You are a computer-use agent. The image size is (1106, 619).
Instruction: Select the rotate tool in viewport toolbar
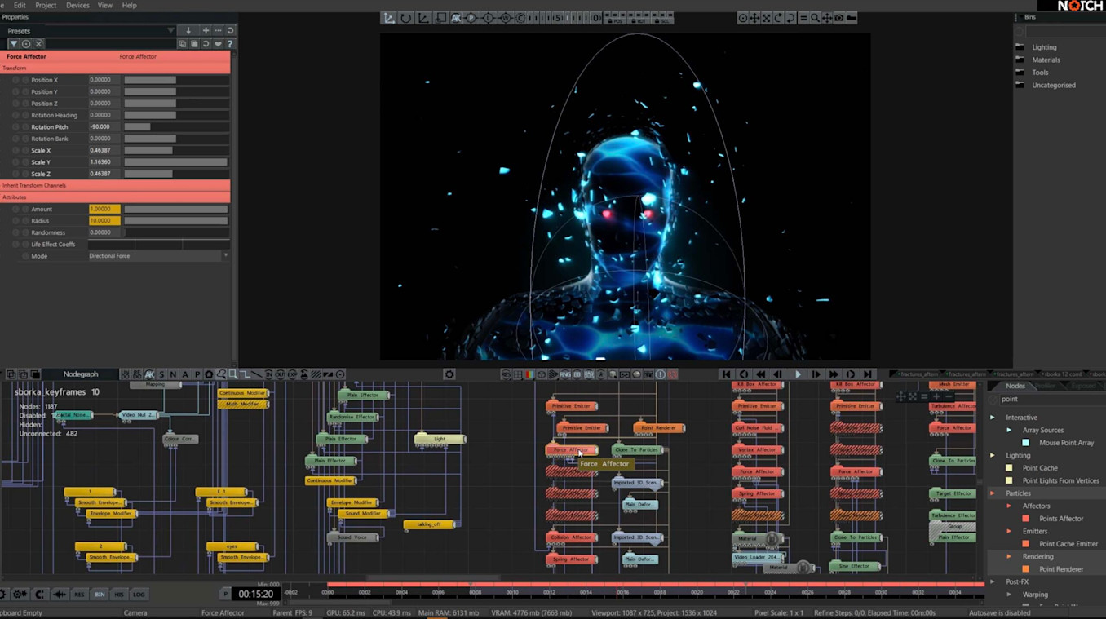(x=405, y=18)
